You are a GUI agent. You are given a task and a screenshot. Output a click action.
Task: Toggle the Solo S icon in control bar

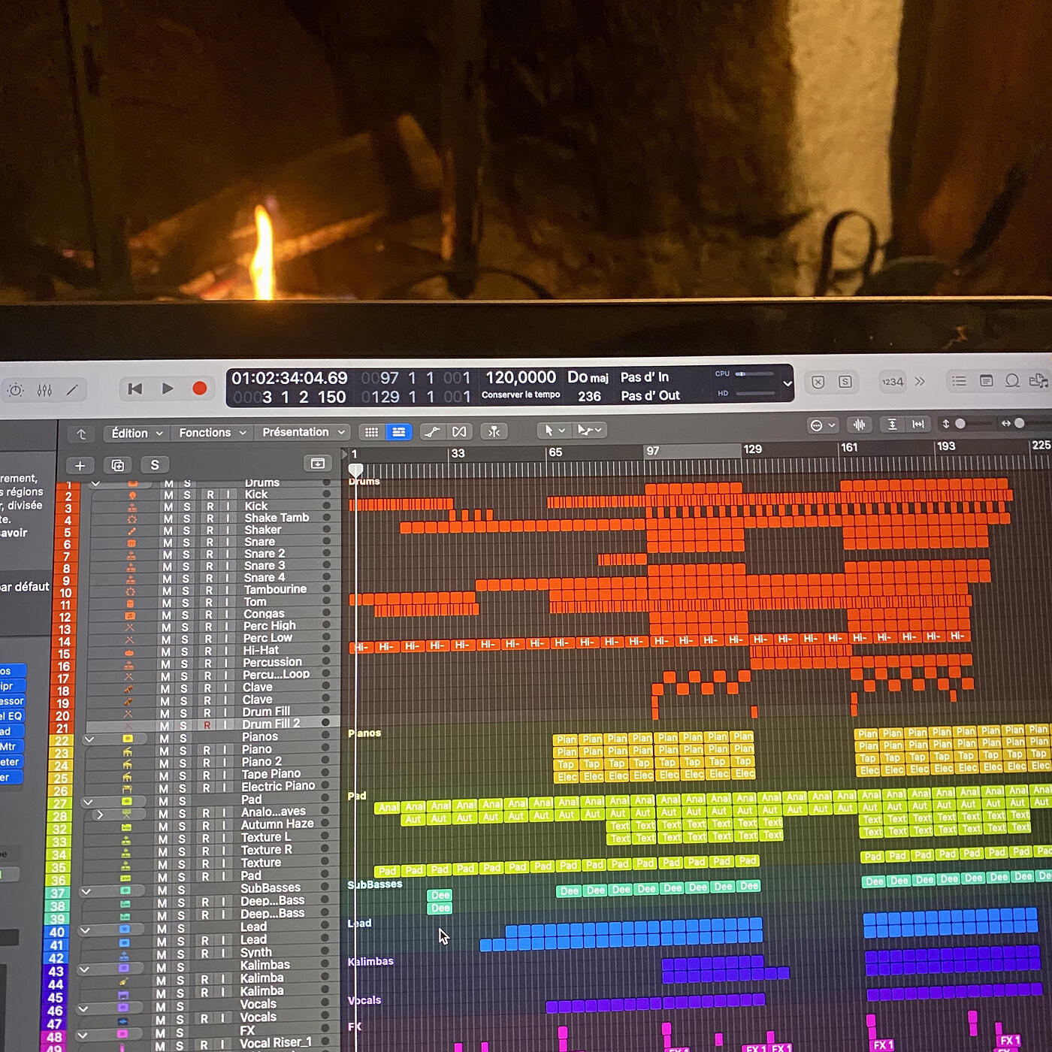coord(845,382)
